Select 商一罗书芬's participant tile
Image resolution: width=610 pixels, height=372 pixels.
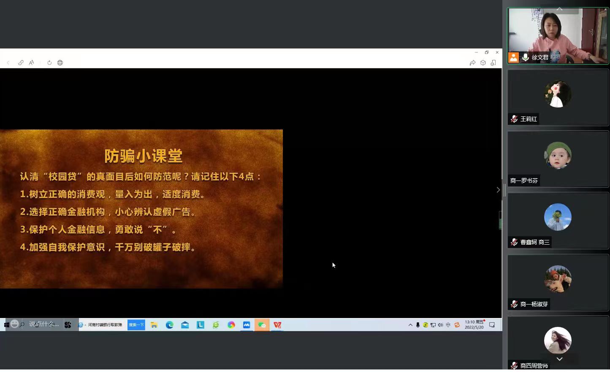click(558, 159)
